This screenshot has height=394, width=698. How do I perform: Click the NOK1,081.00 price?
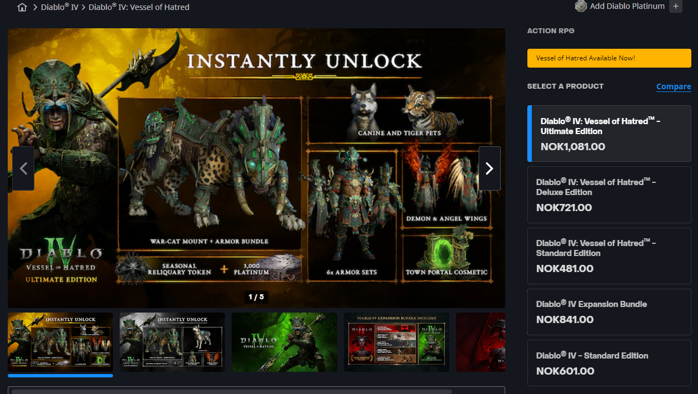click(573, 147)
